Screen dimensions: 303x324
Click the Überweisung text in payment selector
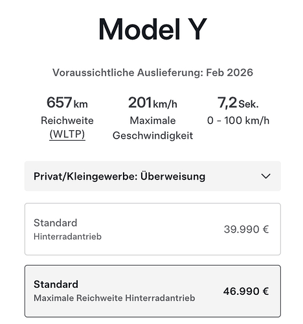tap(173, 176)
